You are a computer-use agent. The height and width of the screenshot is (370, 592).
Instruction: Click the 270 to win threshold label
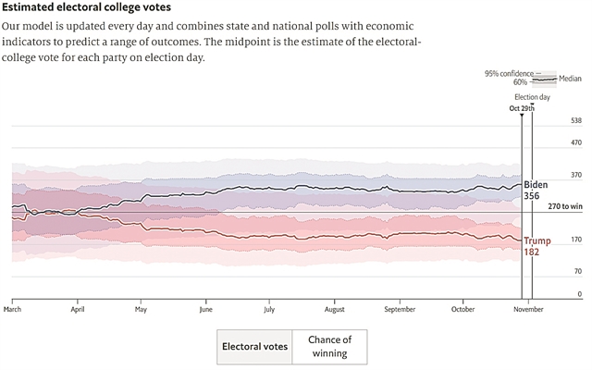(565, 207)
